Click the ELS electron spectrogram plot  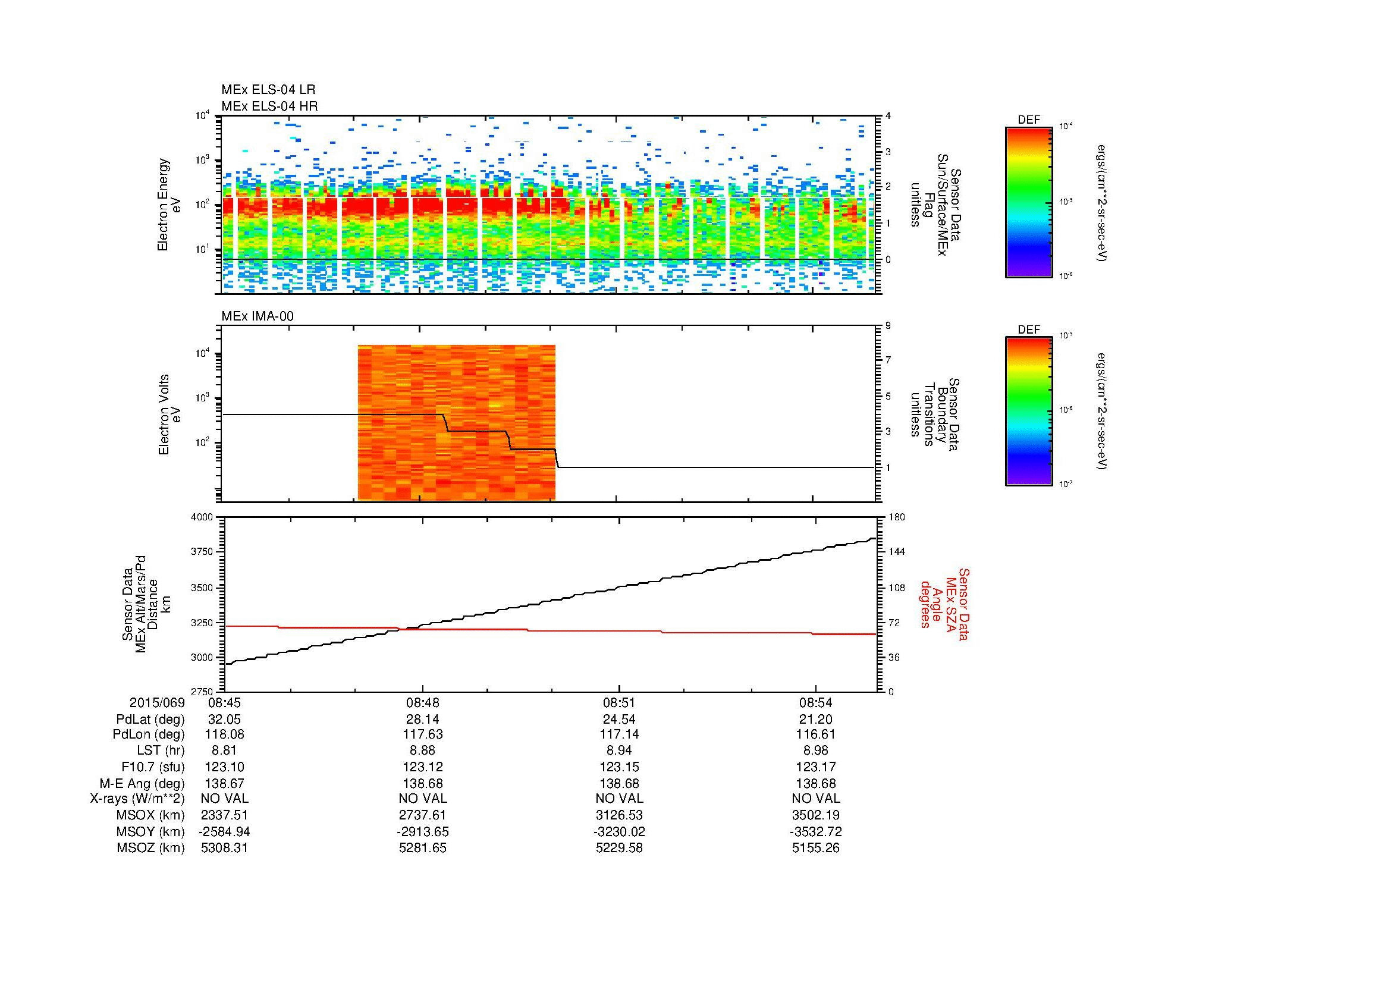click(549, 205)
